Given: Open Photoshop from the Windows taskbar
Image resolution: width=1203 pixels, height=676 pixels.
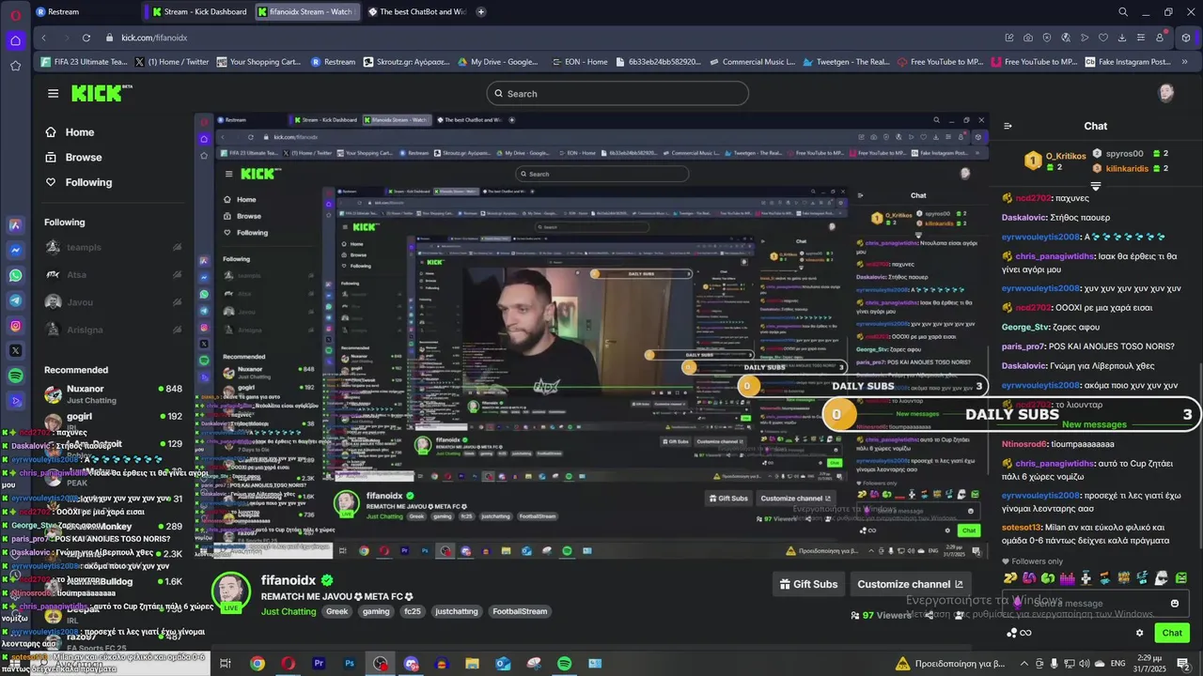Looking at the screenshot, I should coord(349,664).
